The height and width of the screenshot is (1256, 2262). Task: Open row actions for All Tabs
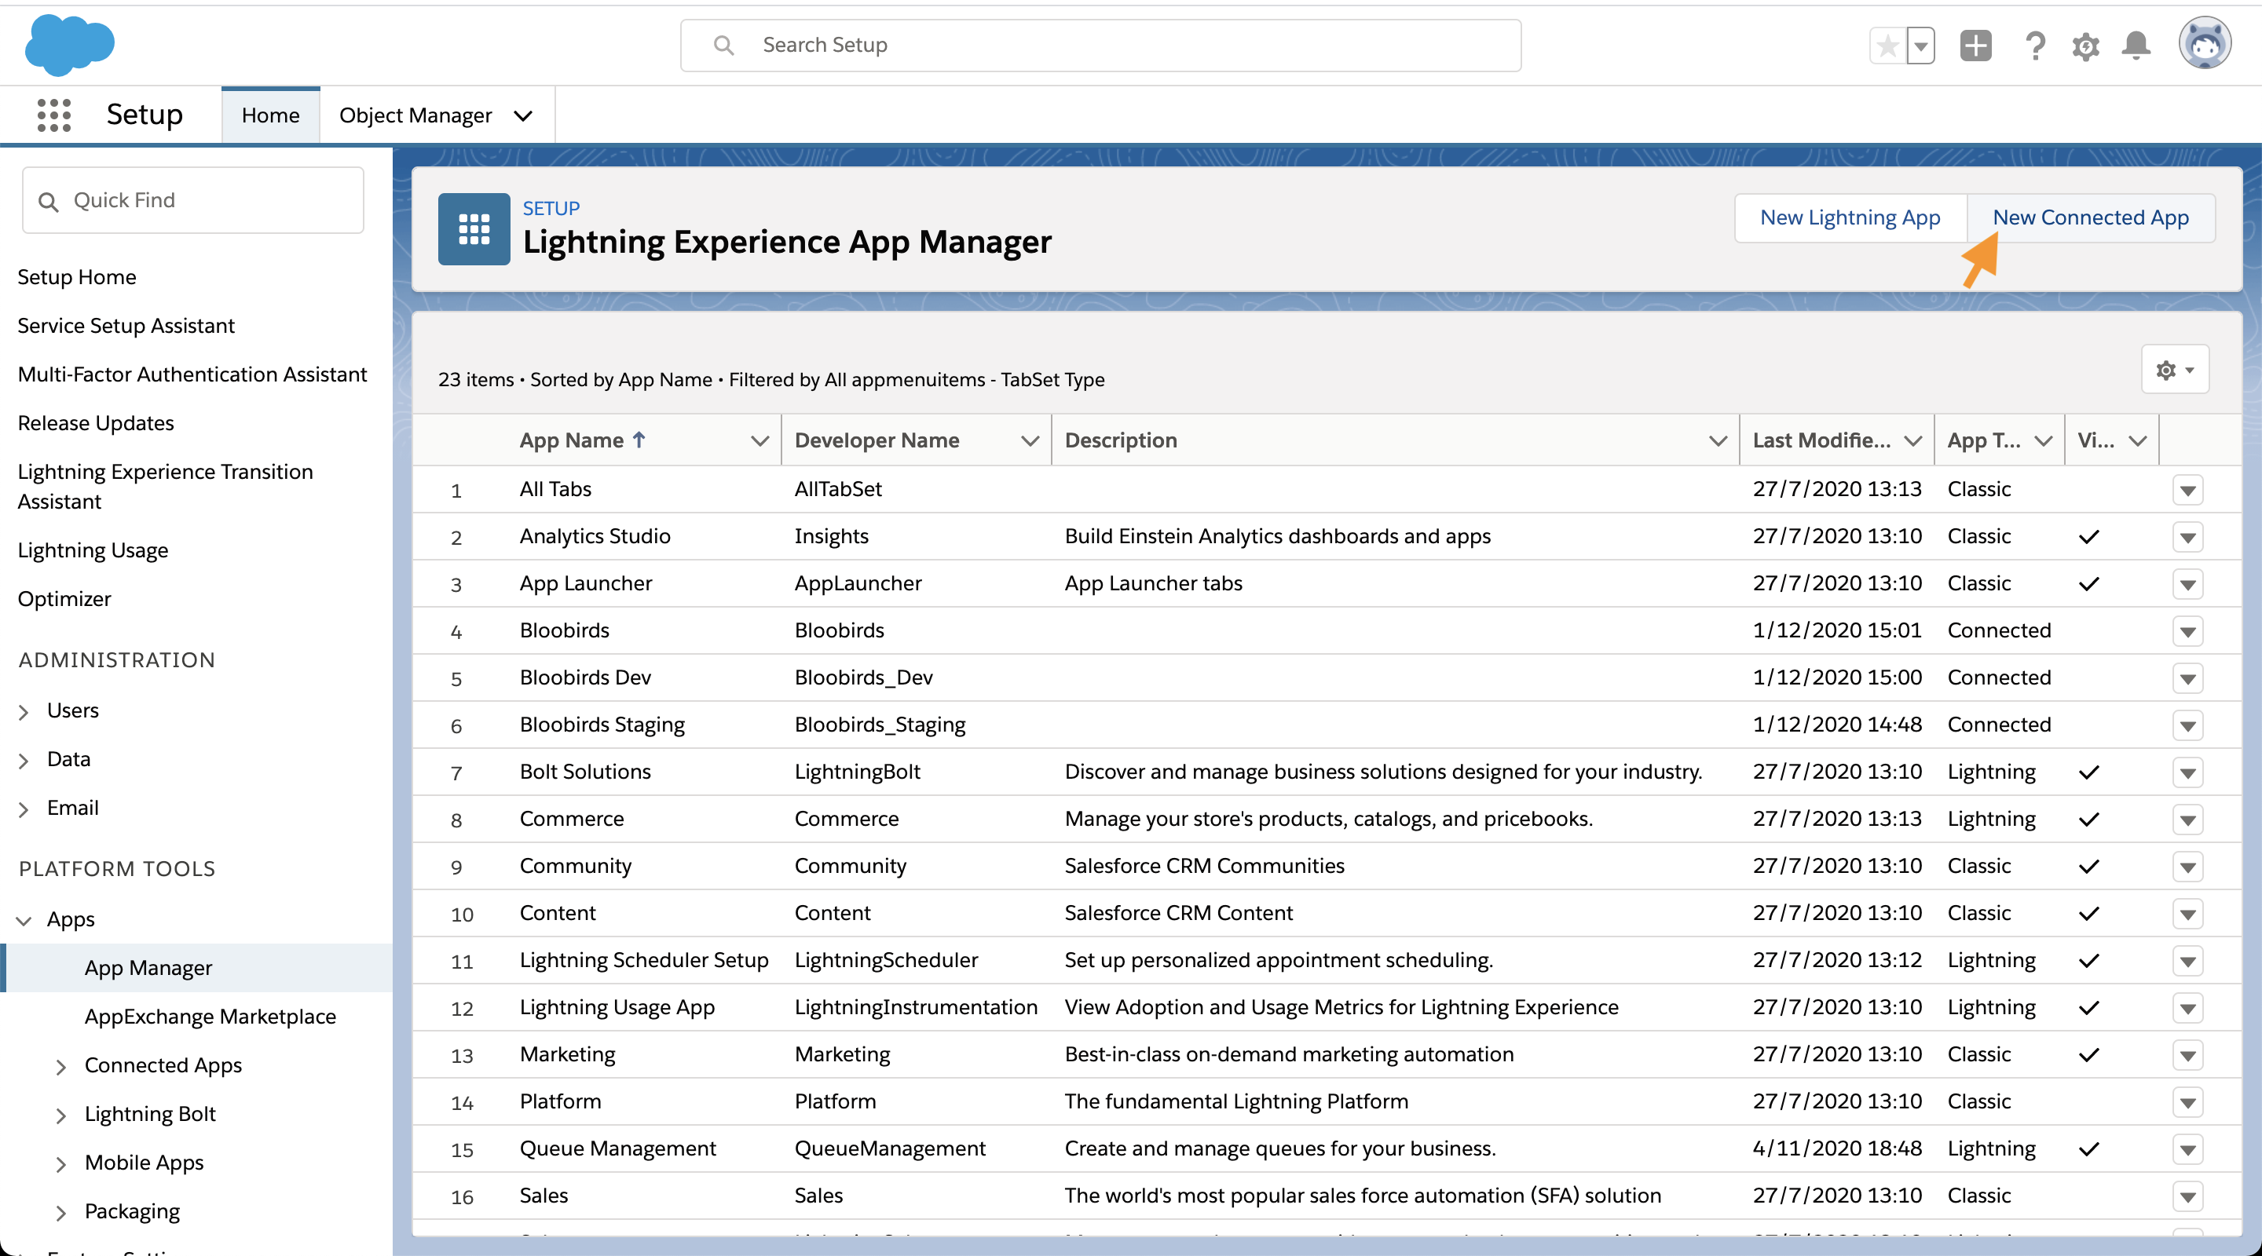click(x=2187, y=490)
